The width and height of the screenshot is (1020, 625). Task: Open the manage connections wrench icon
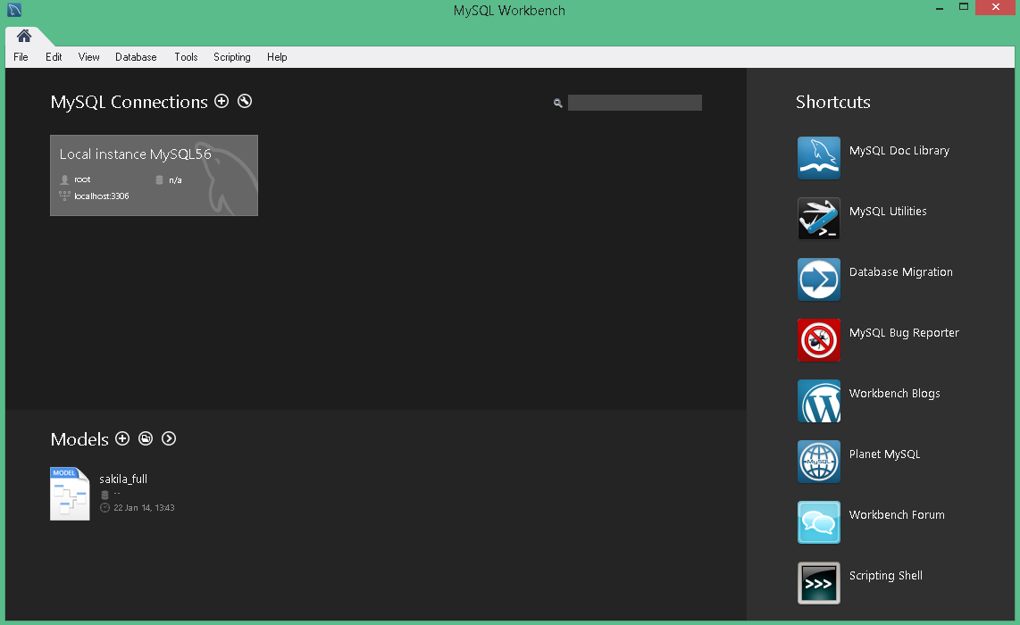(245, 102)
